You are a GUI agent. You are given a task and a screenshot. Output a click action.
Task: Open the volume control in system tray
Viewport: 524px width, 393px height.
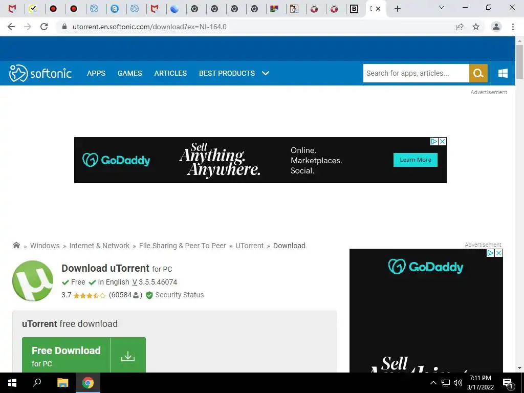point(458,383)
